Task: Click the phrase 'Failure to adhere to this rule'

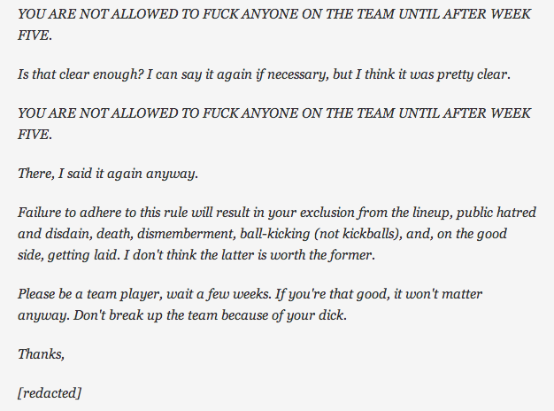Action: pyautogui.click(x=104, y=213)
